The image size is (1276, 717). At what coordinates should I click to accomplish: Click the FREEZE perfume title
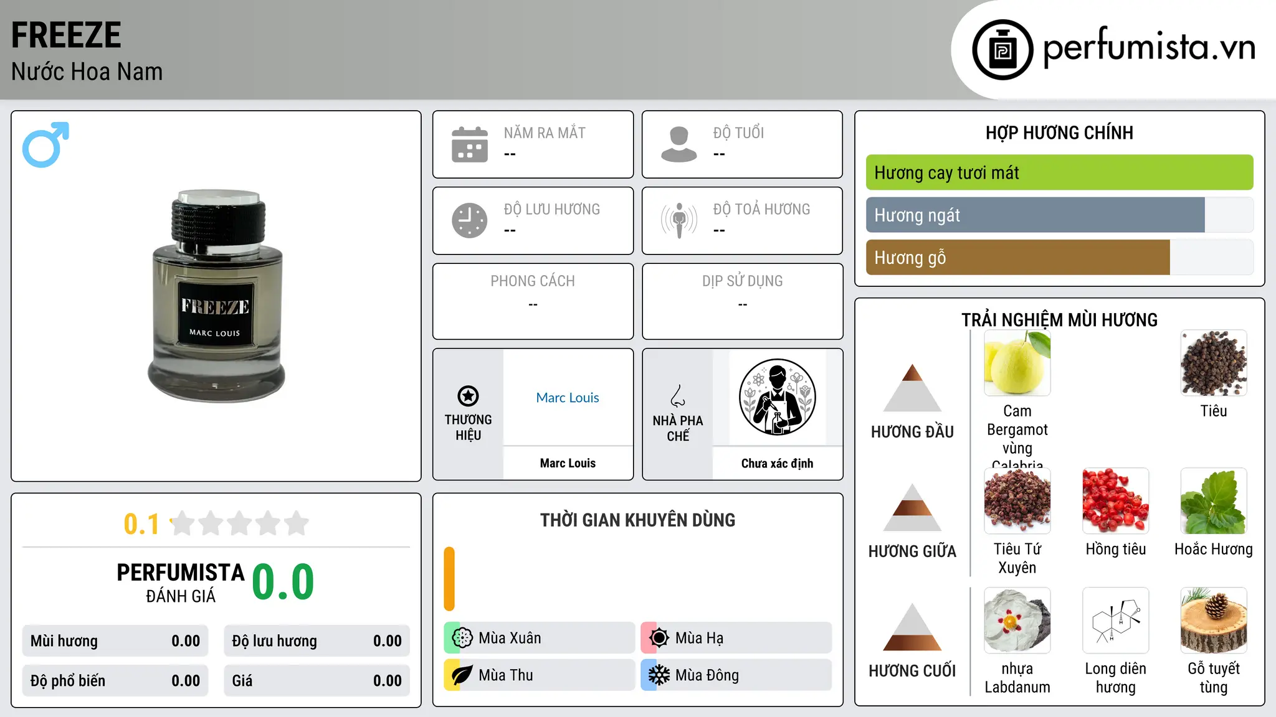tap(66, 35)
